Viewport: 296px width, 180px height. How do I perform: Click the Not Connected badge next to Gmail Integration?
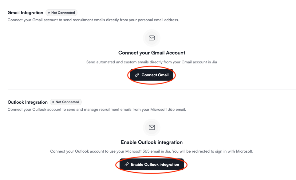pyautogui.click(x=61, y=13)
